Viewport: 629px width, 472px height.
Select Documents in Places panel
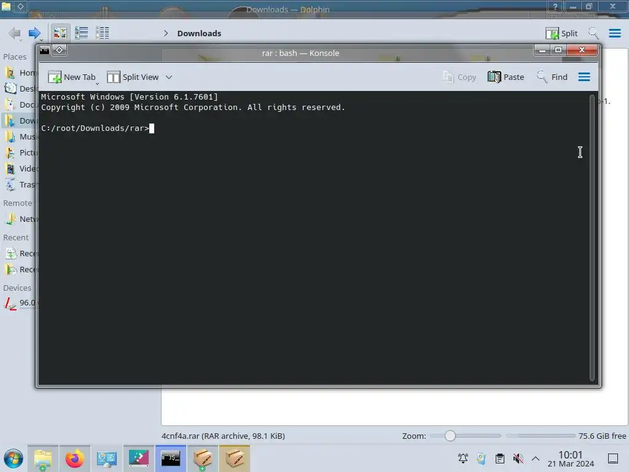click(20, 104)
